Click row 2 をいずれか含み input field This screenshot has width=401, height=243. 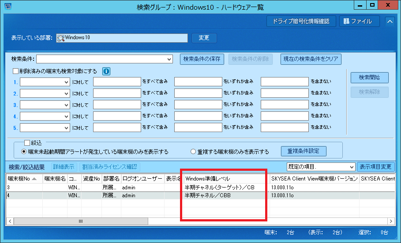(198, 93)
